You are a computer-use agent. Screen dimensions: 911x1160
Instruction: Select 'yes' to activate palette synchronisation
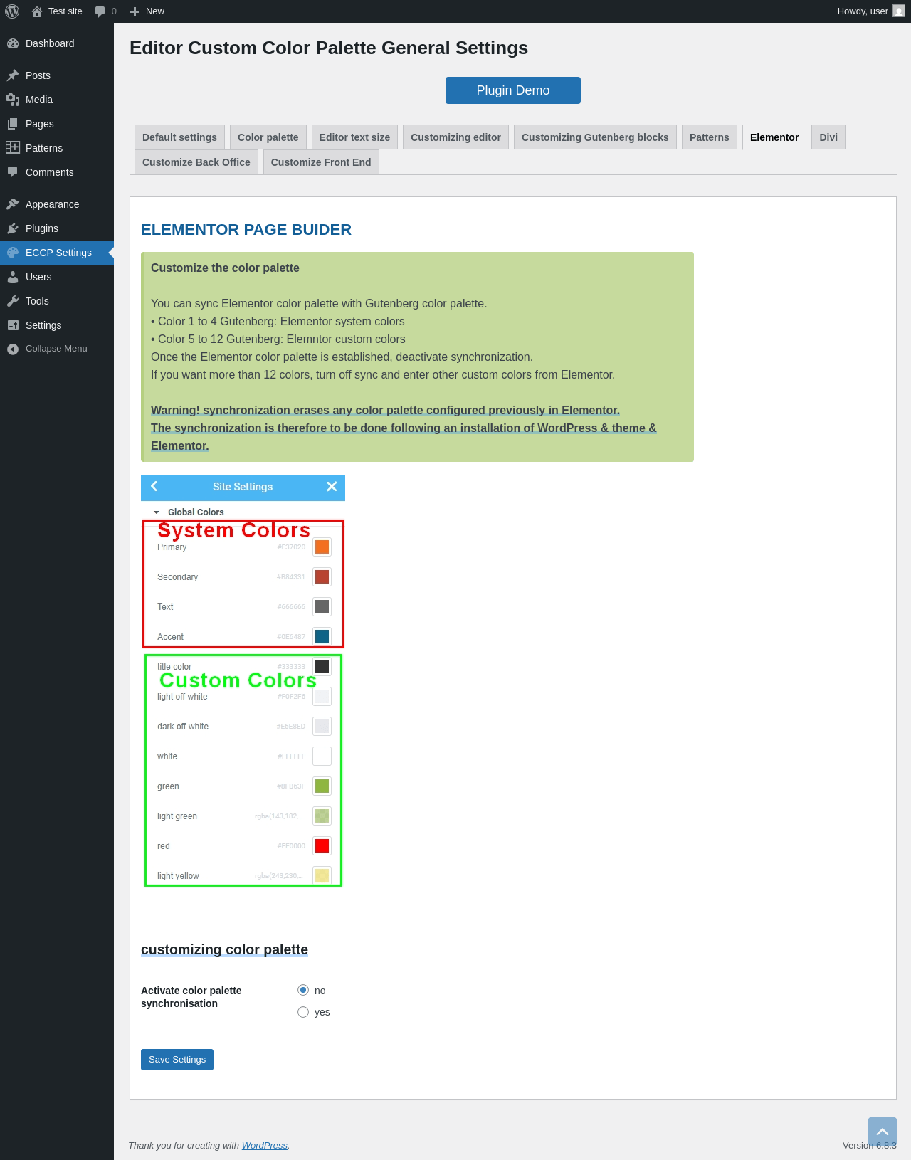(303, 1012)
